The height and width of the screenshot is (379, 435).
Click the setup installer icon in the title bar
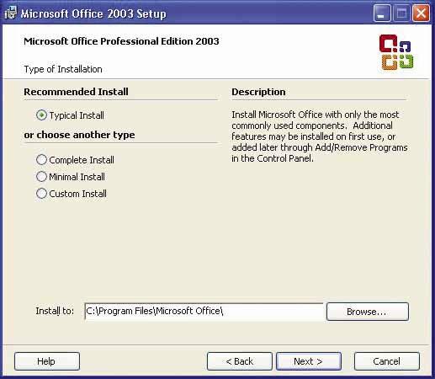coord(11,13)
